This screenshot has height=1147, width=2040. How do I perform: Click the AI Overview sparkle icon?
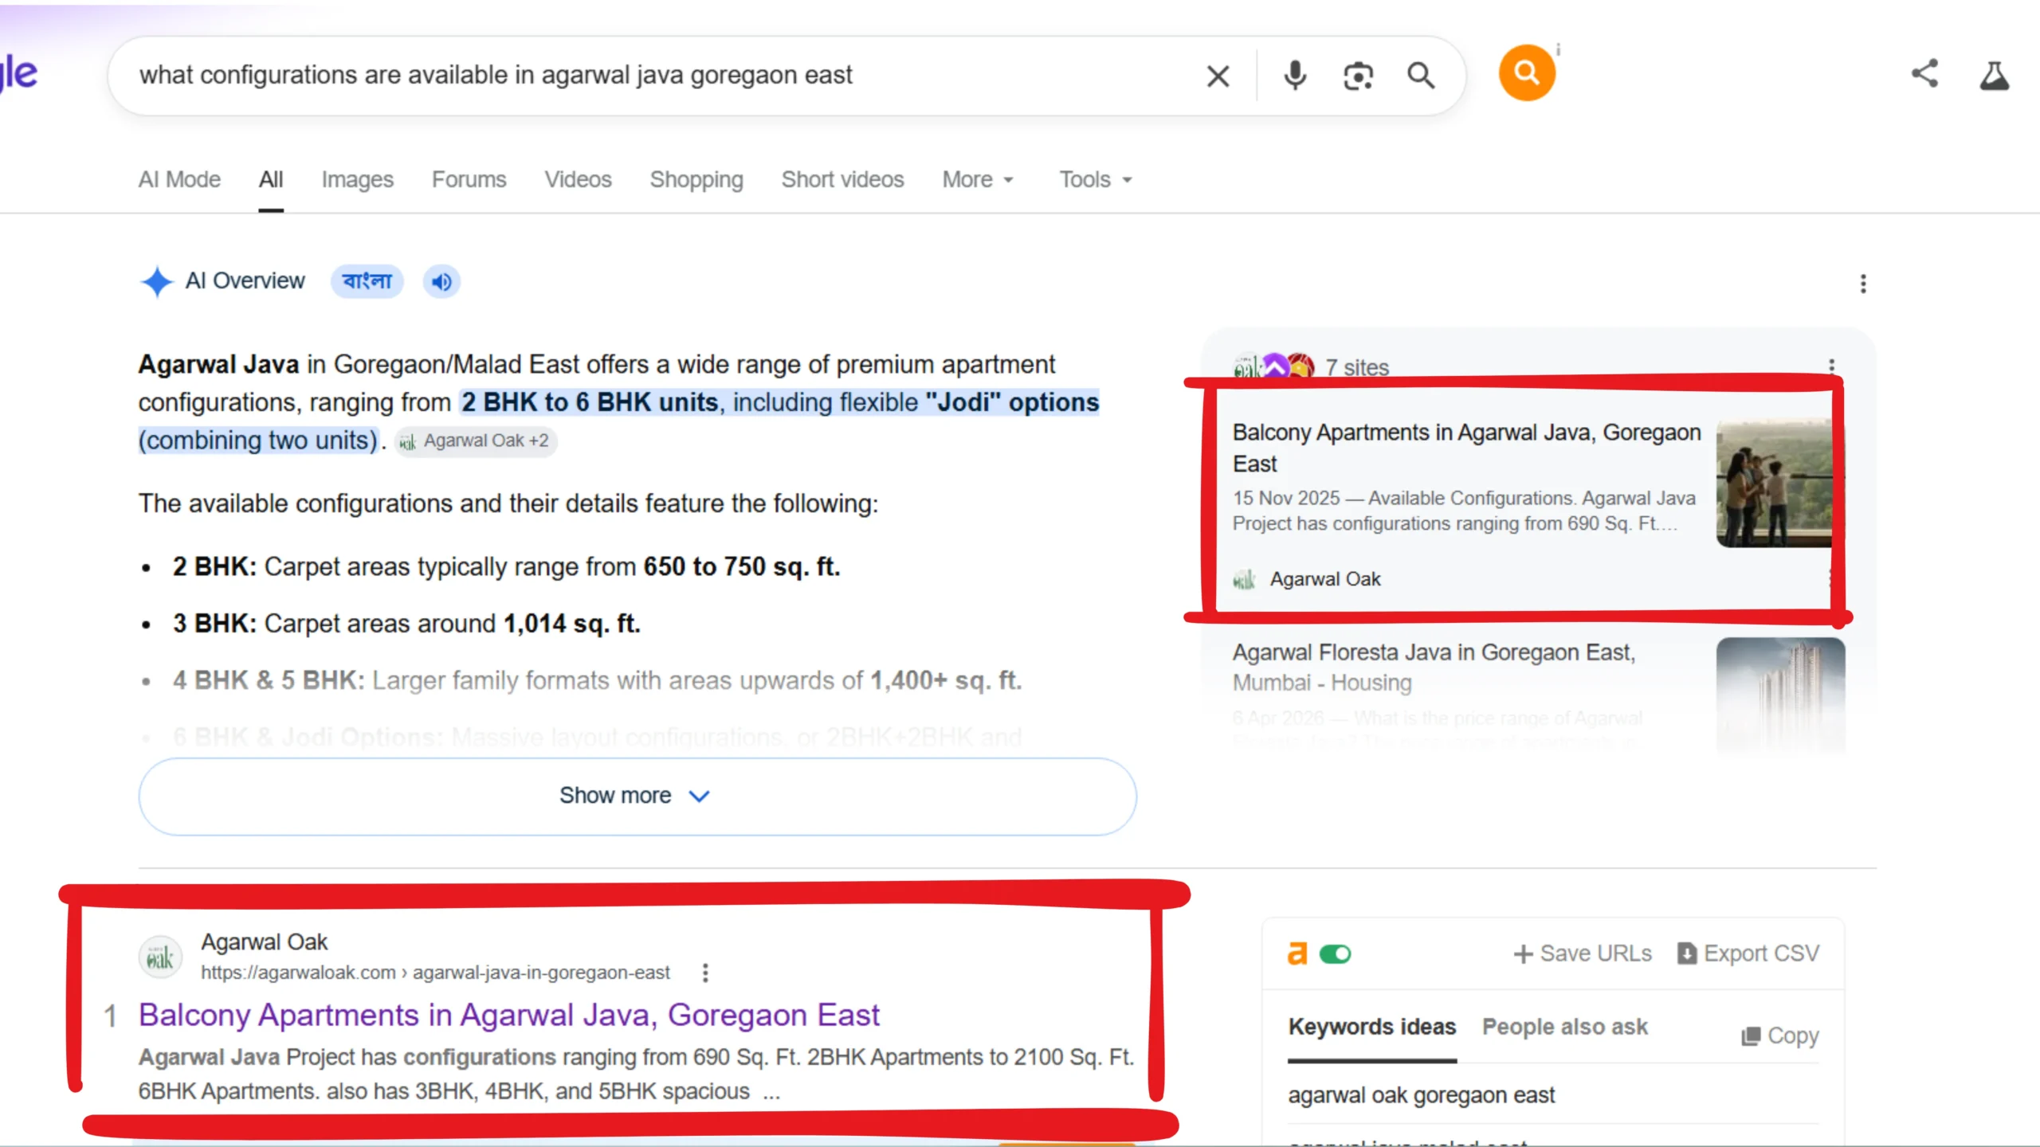click(157, 281)
